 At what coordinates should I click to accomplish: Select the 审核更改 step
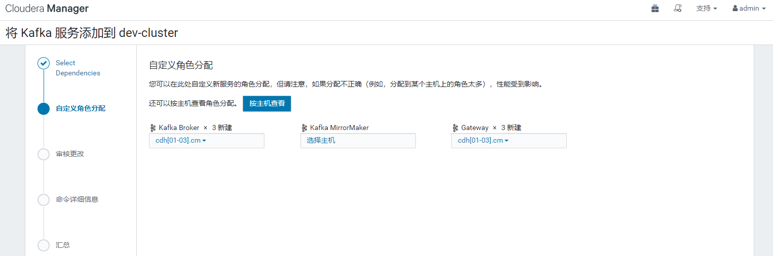point(70,154)
